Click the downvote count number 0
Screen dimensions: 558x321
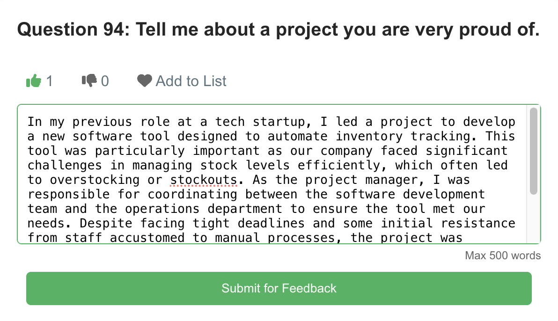[x=105, y=81]
